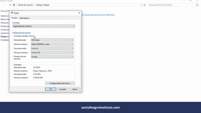Click Relógio e Região breadcrumb

tap(43, 5)
